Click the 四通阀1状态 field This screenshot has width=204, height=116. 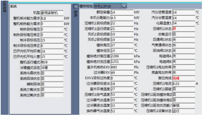tap(184, 40)
